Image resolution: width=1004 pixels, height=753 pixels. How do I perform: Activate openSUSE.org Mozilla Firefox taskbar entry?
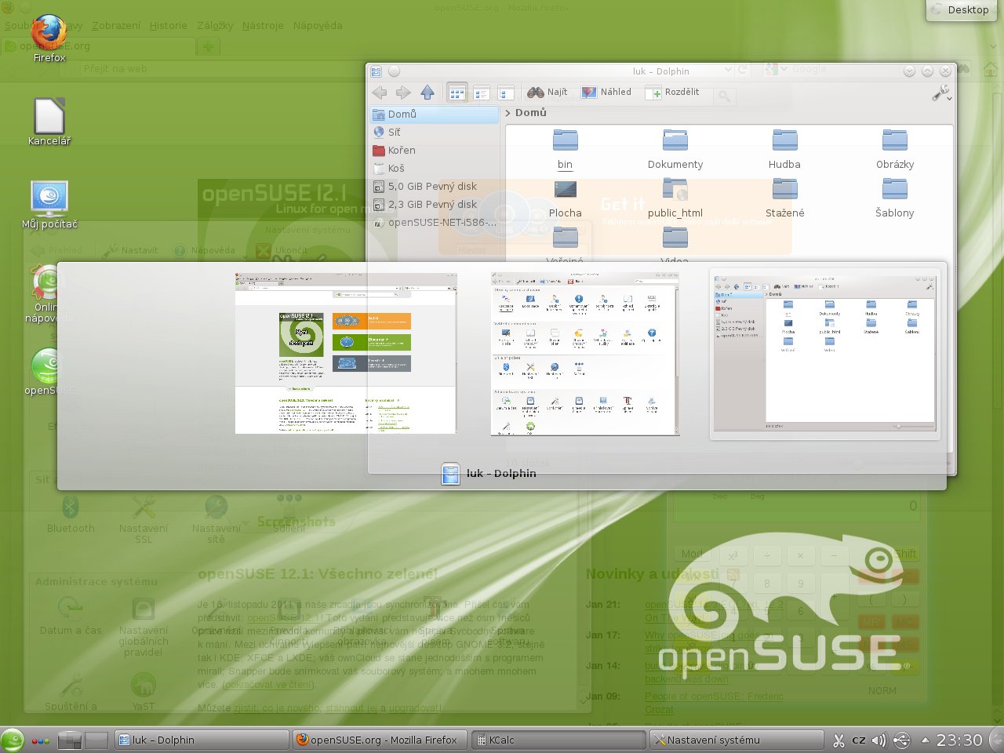click(x=380, y=740)
